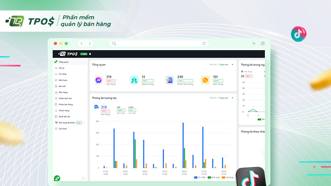Click the Cấu hình settings icon in the sidebar

pyautogui.click(x=56, y=128)
